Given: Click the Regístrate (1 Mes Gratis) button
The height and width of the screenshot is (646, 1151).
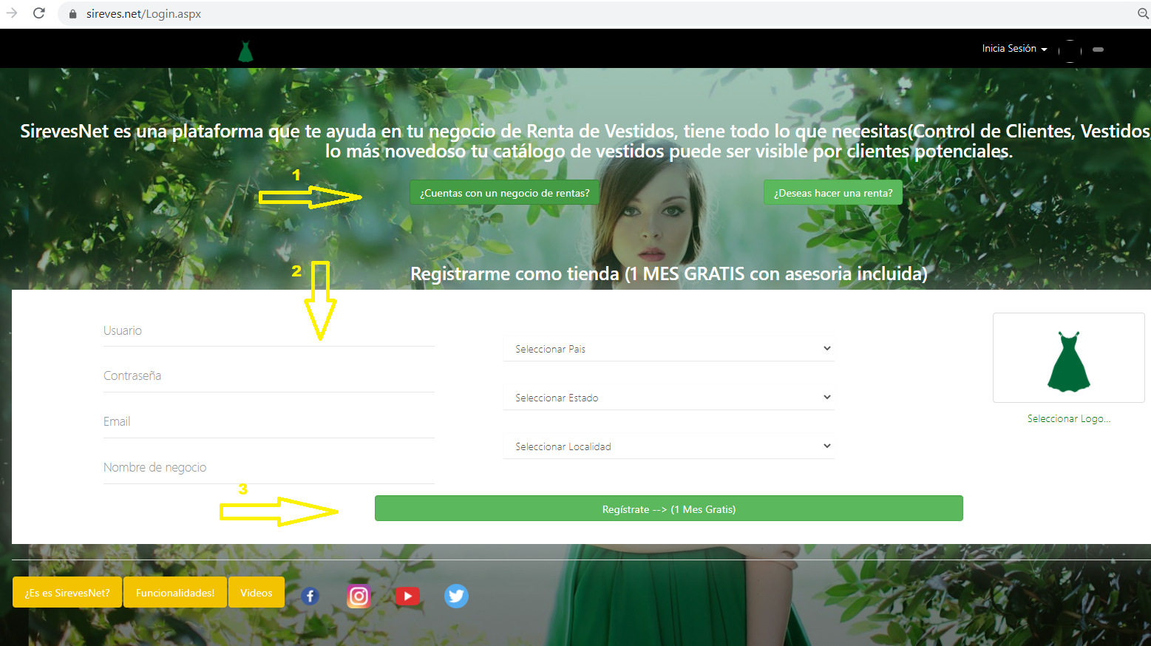Looking at the screenshot, I should (668, 509).
